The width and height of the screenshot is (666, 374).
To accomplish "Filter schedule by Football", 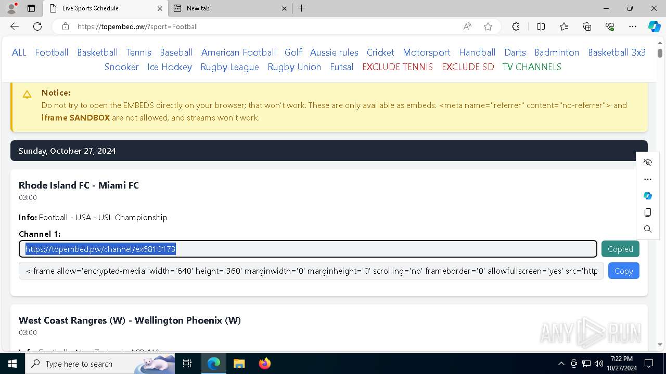I will (52, 52).
